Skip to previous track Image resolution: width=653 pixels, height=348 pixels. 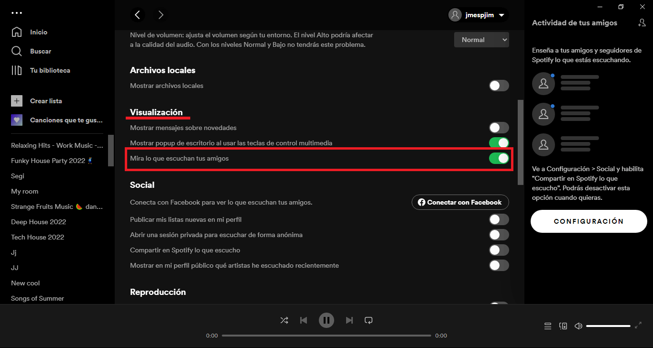(x=304, y=320)
